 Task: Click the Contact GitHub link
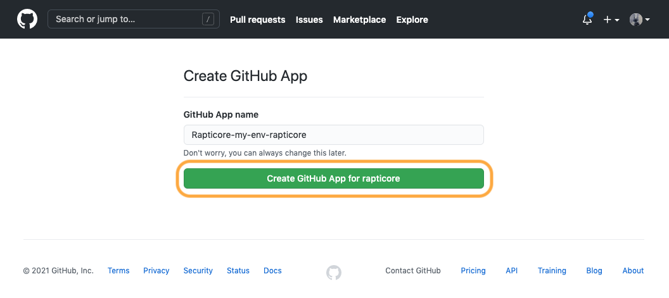(x=413, y=271)
